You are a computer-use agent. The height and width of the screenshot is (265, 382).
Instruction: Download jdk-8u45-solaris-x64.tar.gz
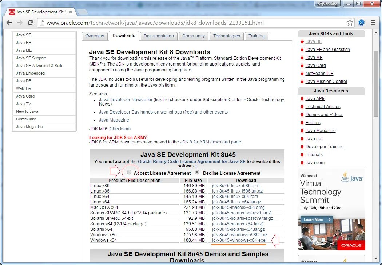pyautogui.click(x=238, y=229)
